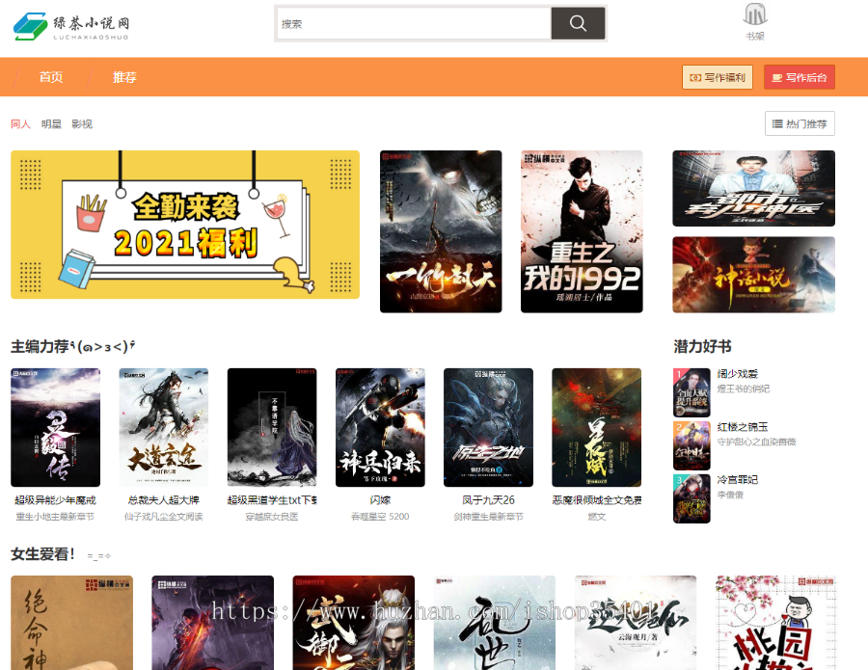Open the 神兵归来 cover image
This screenshot has height=670, width=868.
[x=380, y=427]
